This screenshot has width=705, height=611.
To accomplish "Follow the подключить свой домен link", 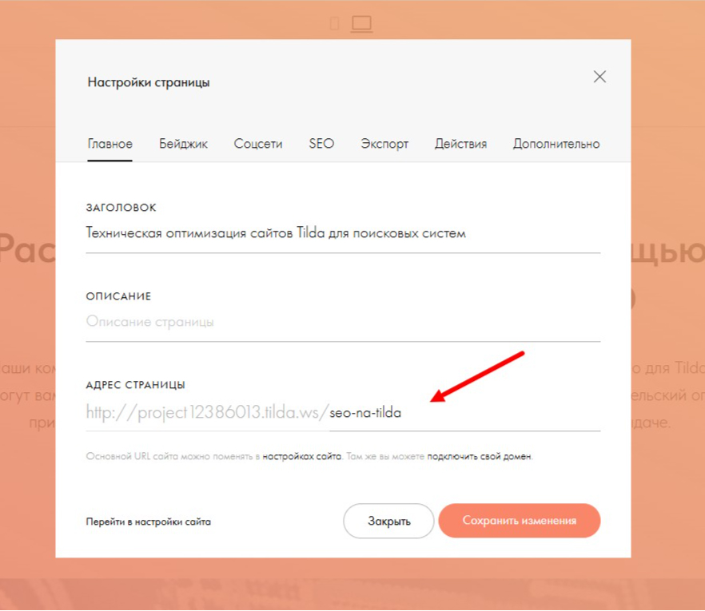I will (480, 457).
